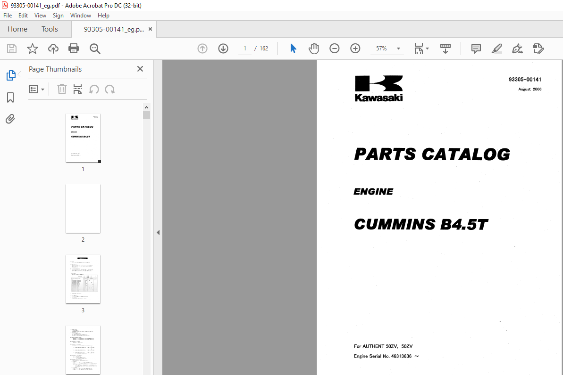The height and width of the screenshot is (375, 563).
Task: Switch to the Tools tab
Action: (x=50, y=29)
